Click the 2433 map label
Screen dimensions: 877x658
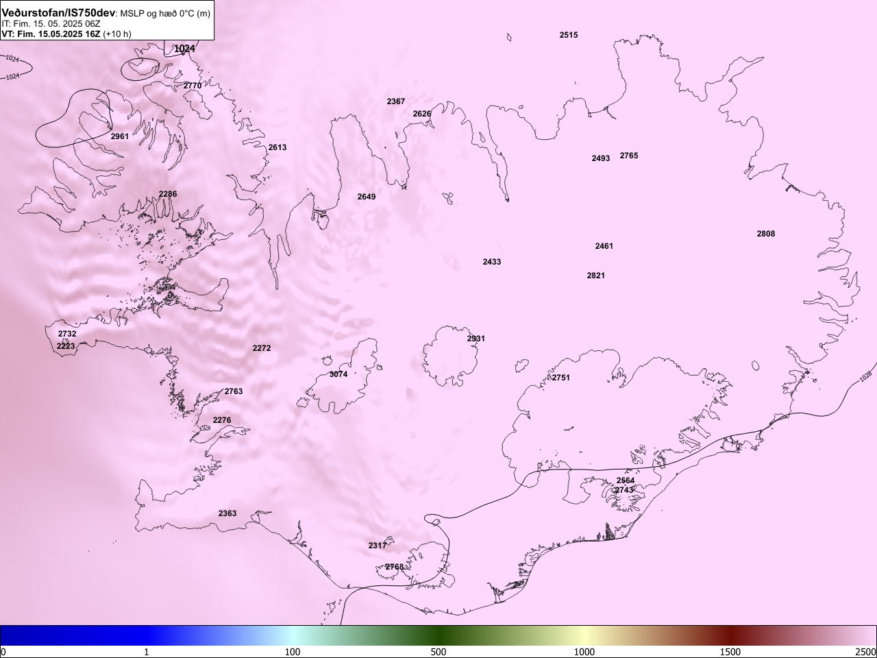tap(492, 262)
